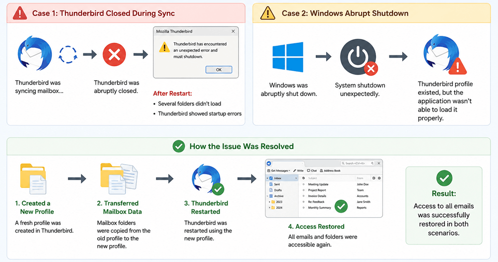Viewport: 498px width, 262px height.
Task: Click the Drafts folder icon
Action: pos(271,190)
